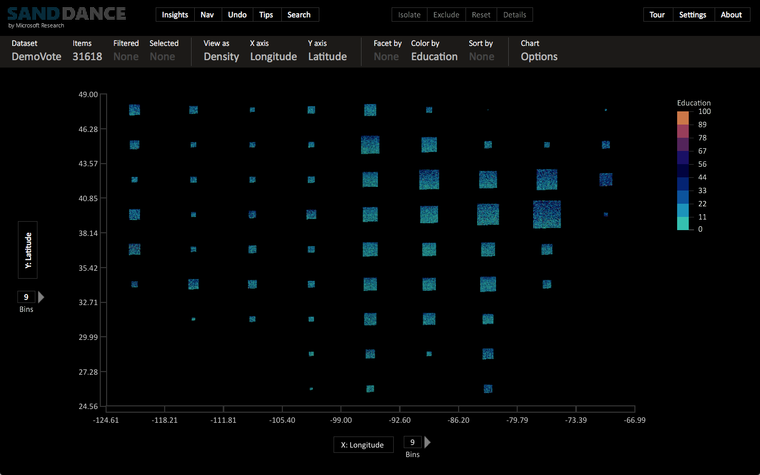Click arrow next to Y axis bins
Viewport: 760px width, 475px height.
41,297
